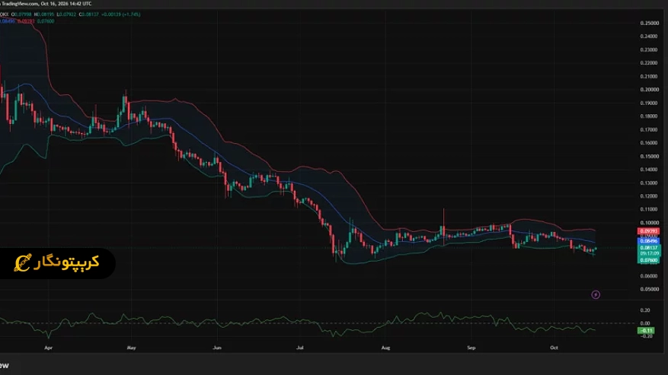Select the blue 0.08496 basis price tag
This screenshot has height=375, width=668.
tap(648, 241)
